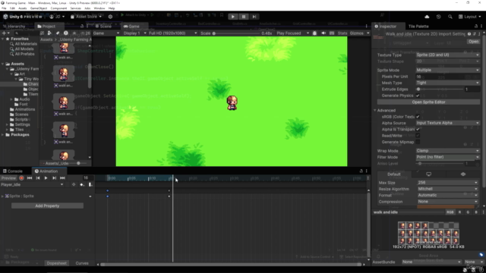Open the version history icon

[x=438, y=17]
